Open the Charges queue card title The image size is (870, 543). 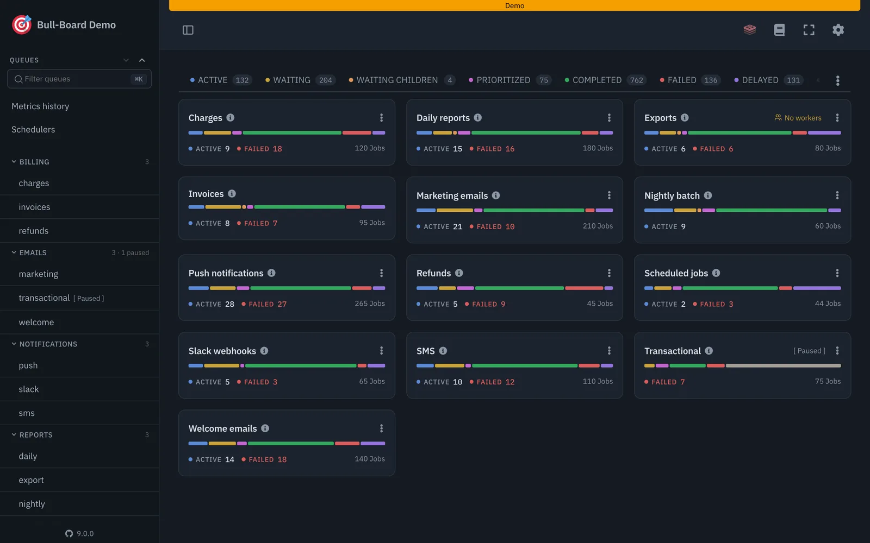205,118
